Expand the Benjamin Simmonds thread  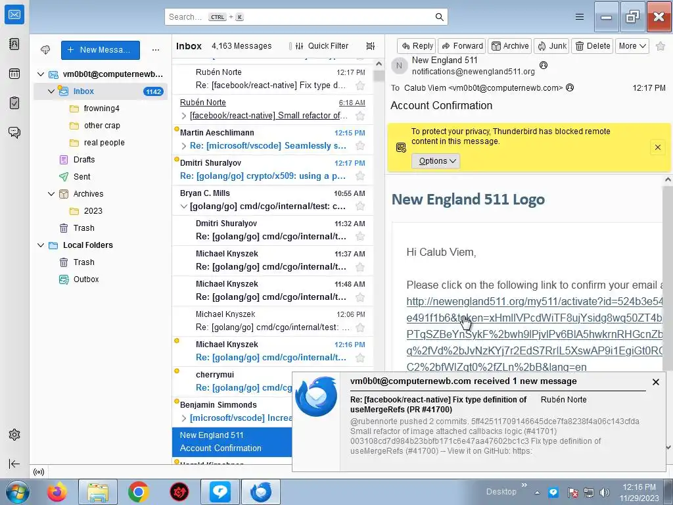tap(184, 418)
